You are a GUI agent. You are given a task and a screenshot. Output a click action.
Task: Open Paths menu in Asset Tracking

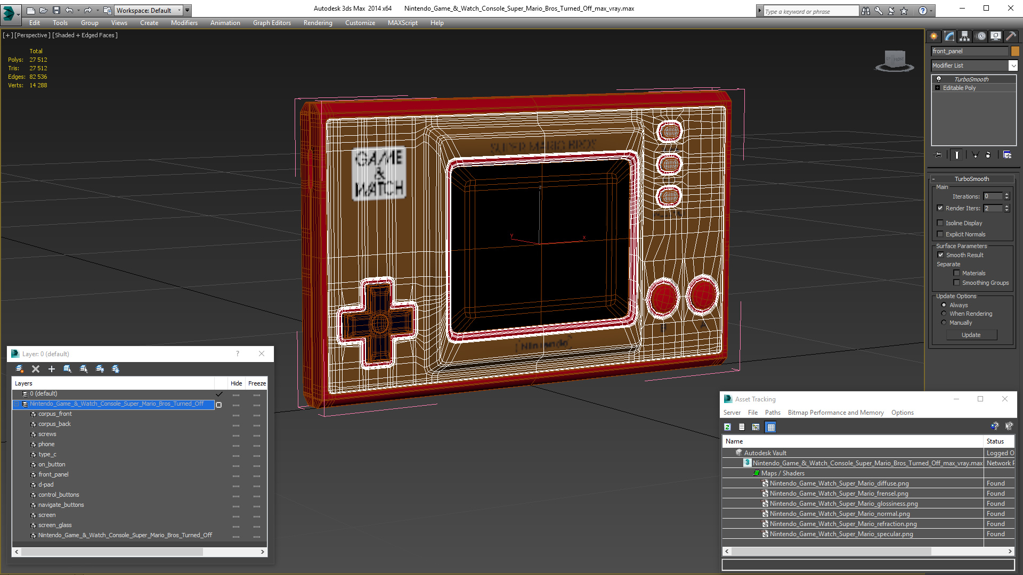coord(773,413)
